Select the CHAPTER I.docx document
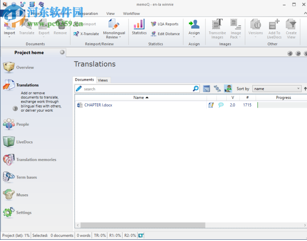This screenshot has height=241, width=307. click(x=98, y=105)
